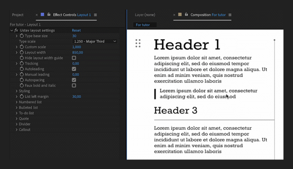Viewport: 293px width, 169px height.
Task: Switch to the Project tab
Action: click(18, 15)
